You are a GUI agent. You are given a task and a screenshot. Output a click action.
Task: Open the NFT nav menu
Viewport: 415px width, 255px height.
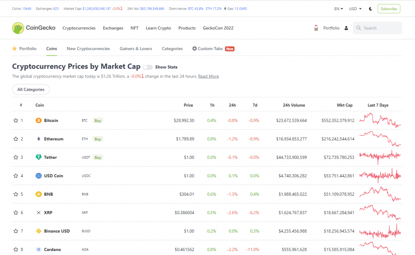coord(135,28)
